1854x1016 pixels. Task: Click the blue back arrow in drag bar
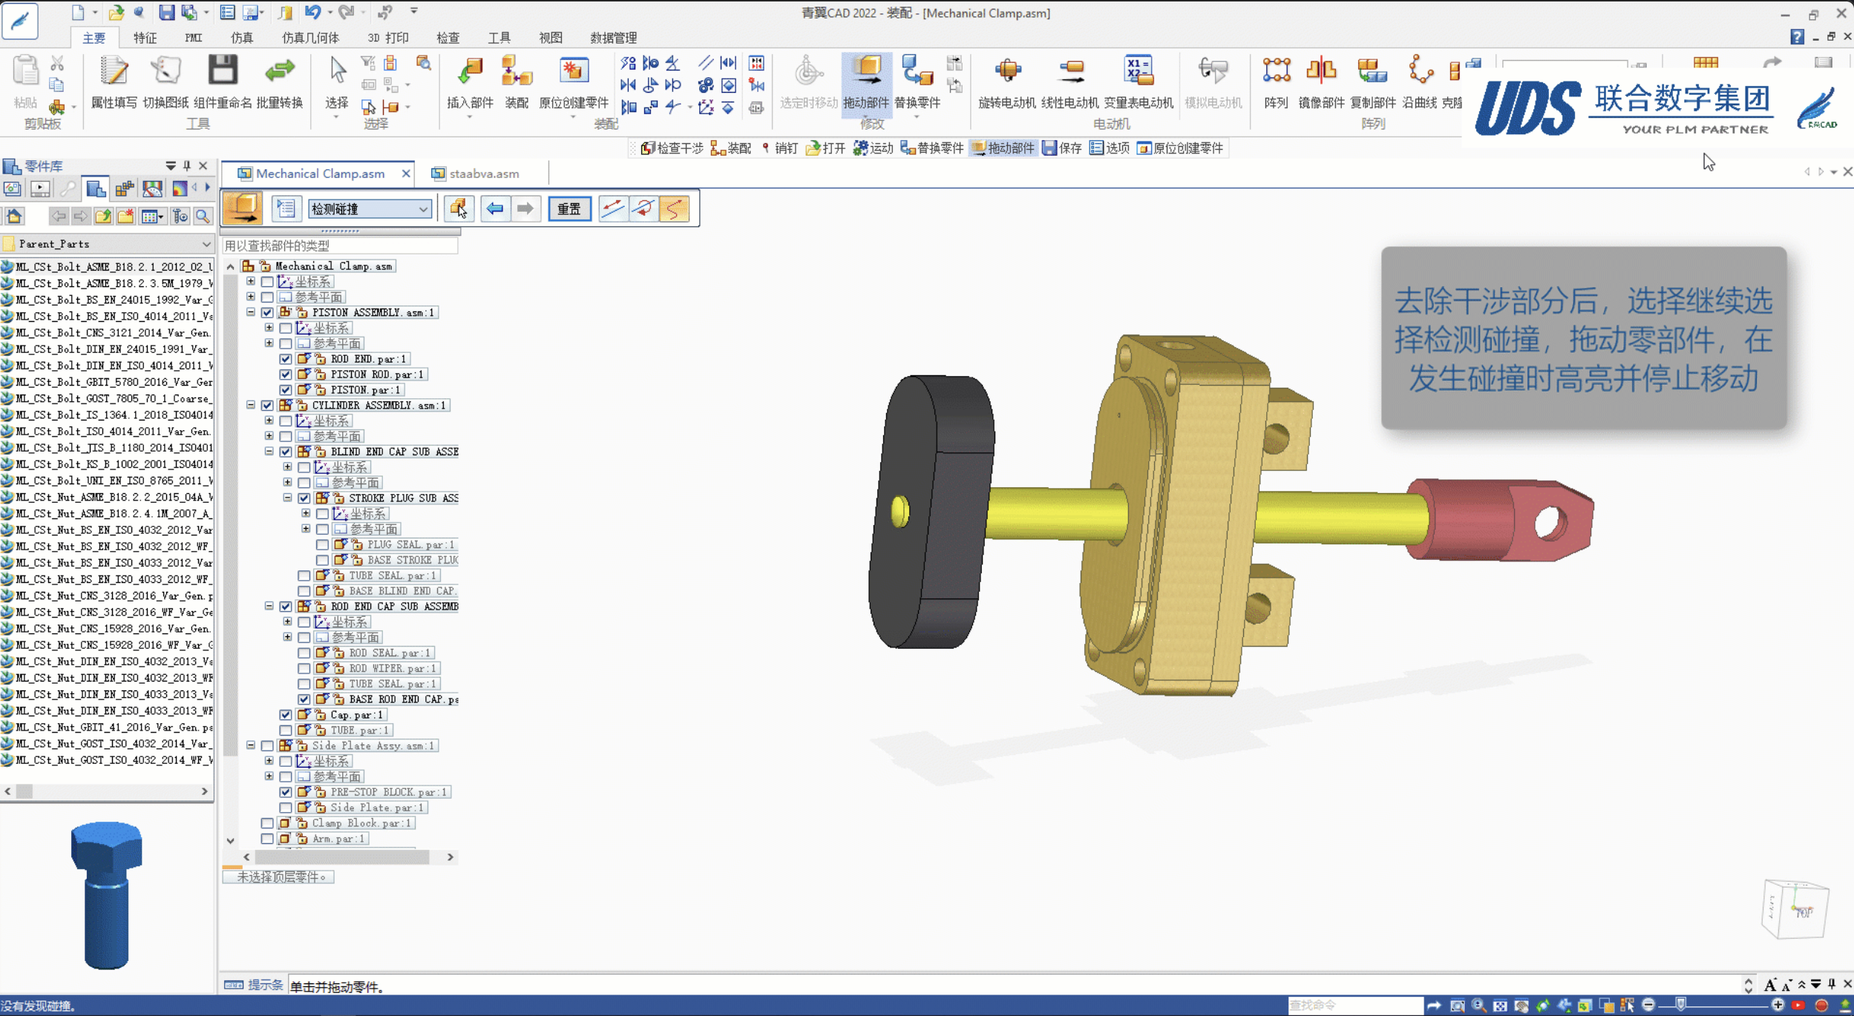494,209
